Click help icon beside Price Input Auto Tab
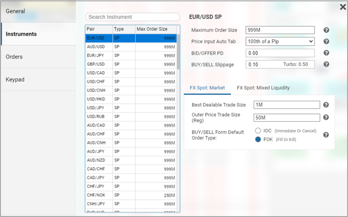 (x=326, y=41)
